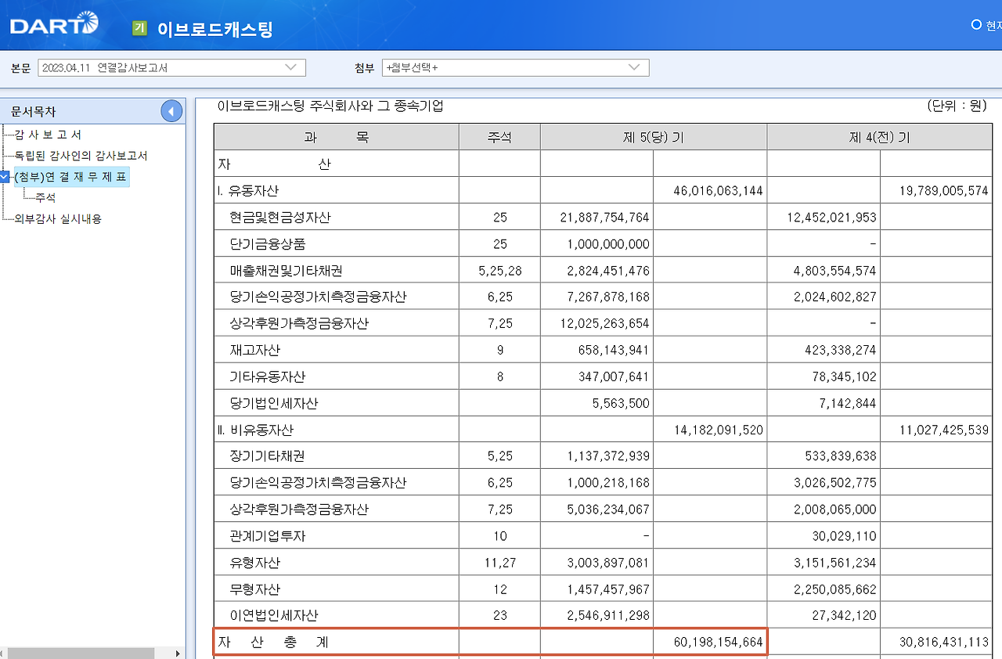Click the 관계기업투자 row label
Viewport: 1002px width, 659px height.
click(x=268, y=536)
